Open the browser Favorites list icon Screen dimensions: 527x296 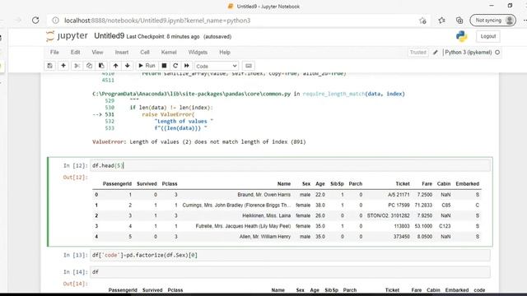[441, 21]
